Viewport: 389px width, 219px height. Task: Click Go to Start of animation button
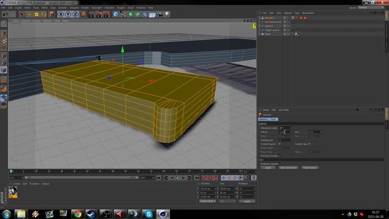pyautogui.click(x=158, y=178)
